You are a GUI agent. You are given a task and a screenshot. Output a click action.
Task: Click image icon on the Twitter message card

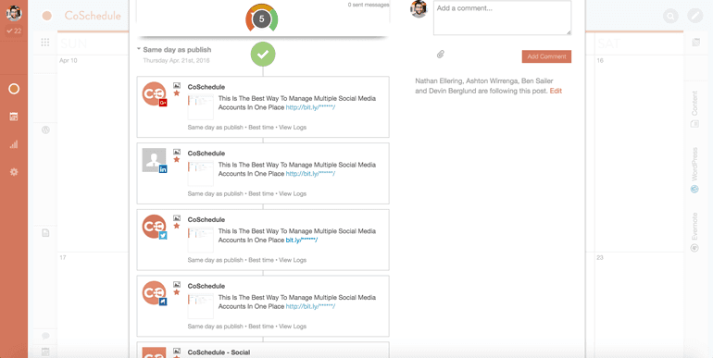177,218
